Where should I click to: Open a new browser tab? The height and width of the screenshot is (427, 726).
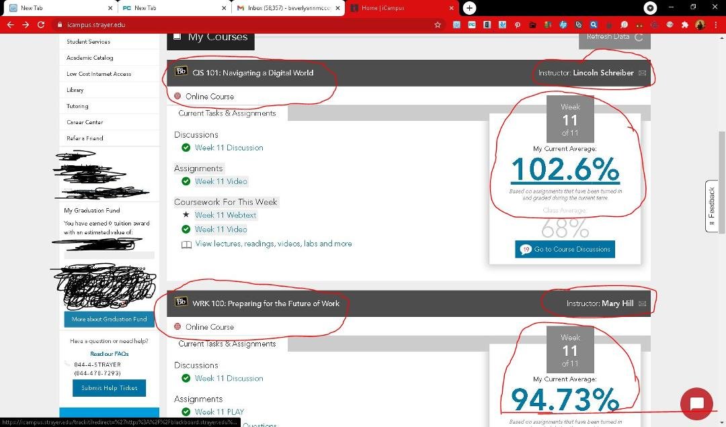click(469, 8)
